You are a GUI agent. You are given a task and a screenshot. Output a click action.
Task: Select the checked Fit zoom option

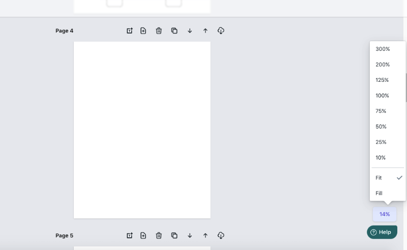coord(388,178)
